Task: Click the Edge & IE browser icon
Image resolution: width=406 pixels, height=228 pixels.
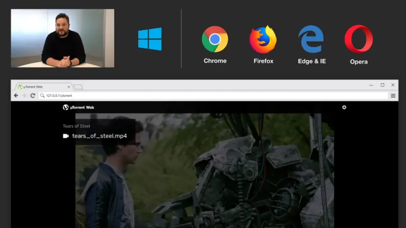Action: tap(311, 39)
